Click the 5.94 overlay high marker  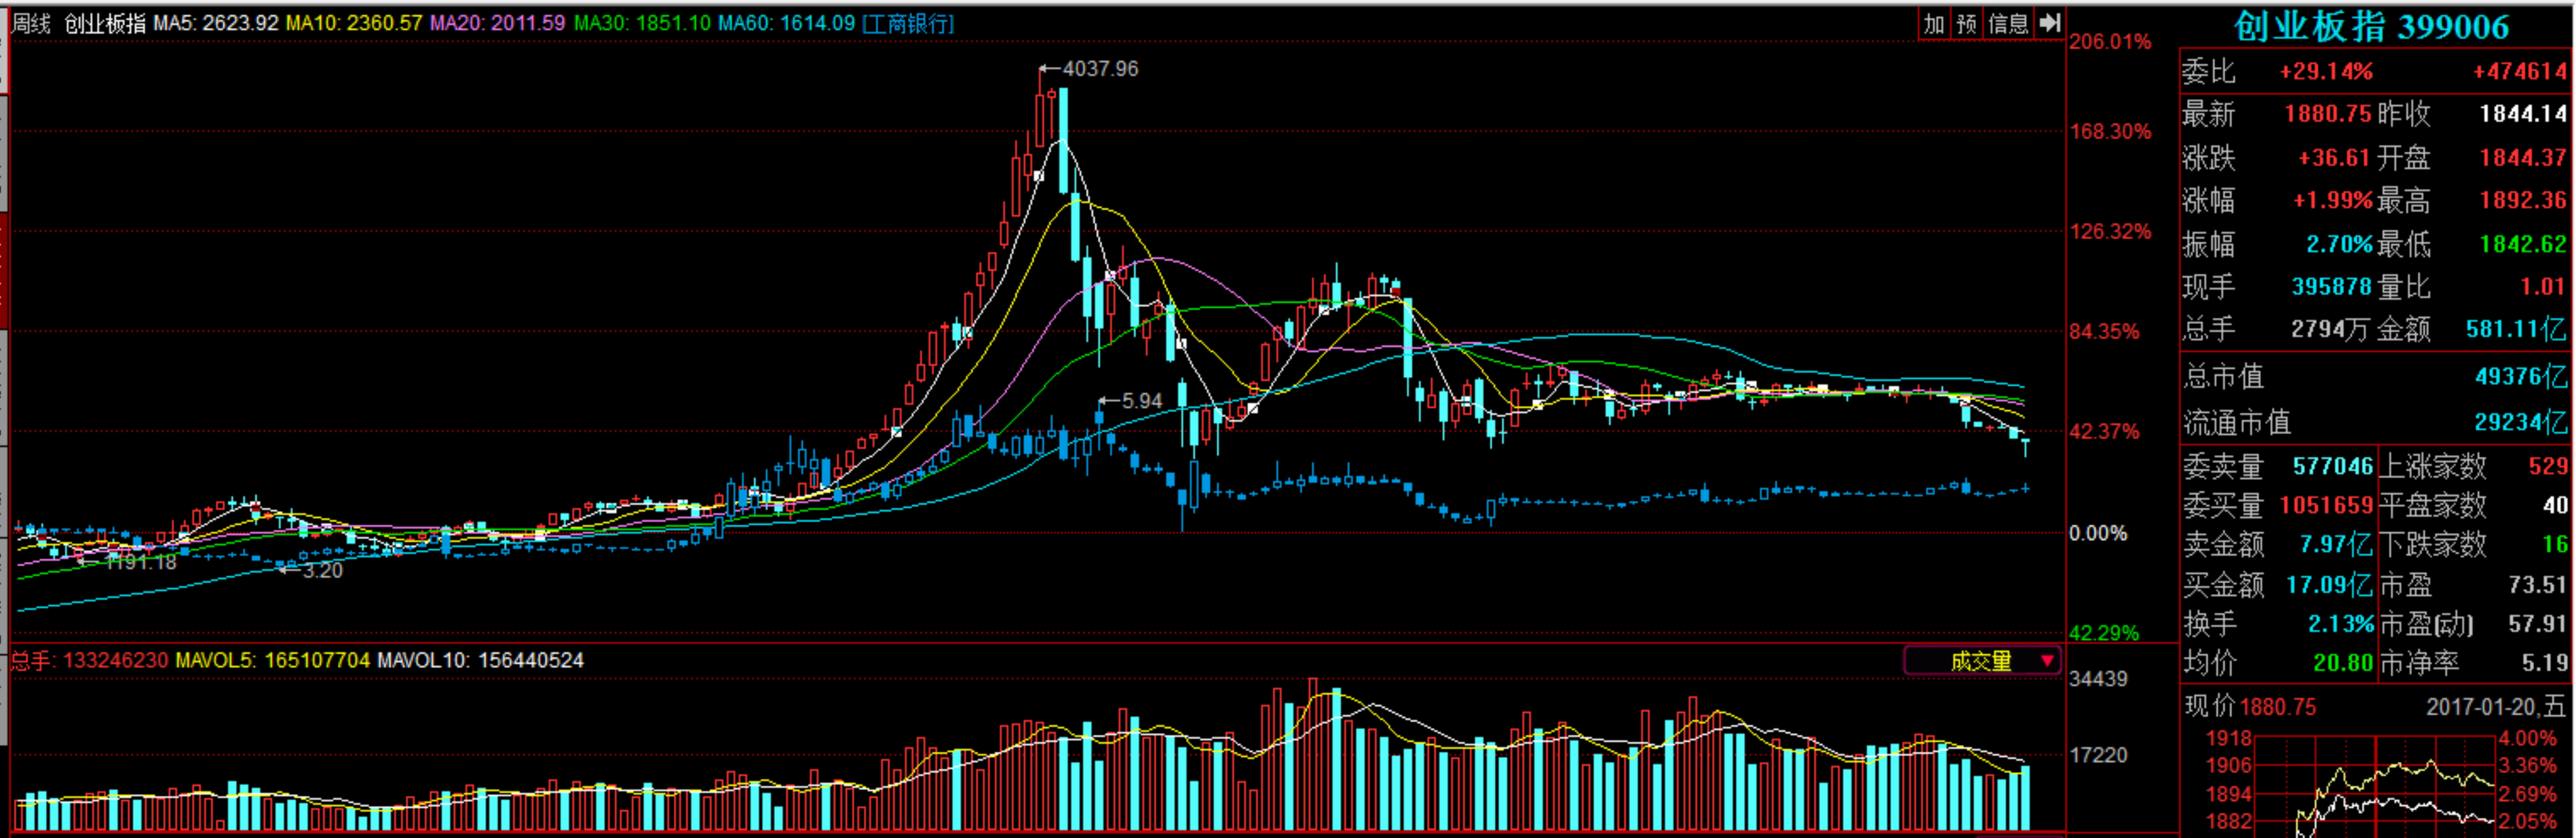point(1141,401)
